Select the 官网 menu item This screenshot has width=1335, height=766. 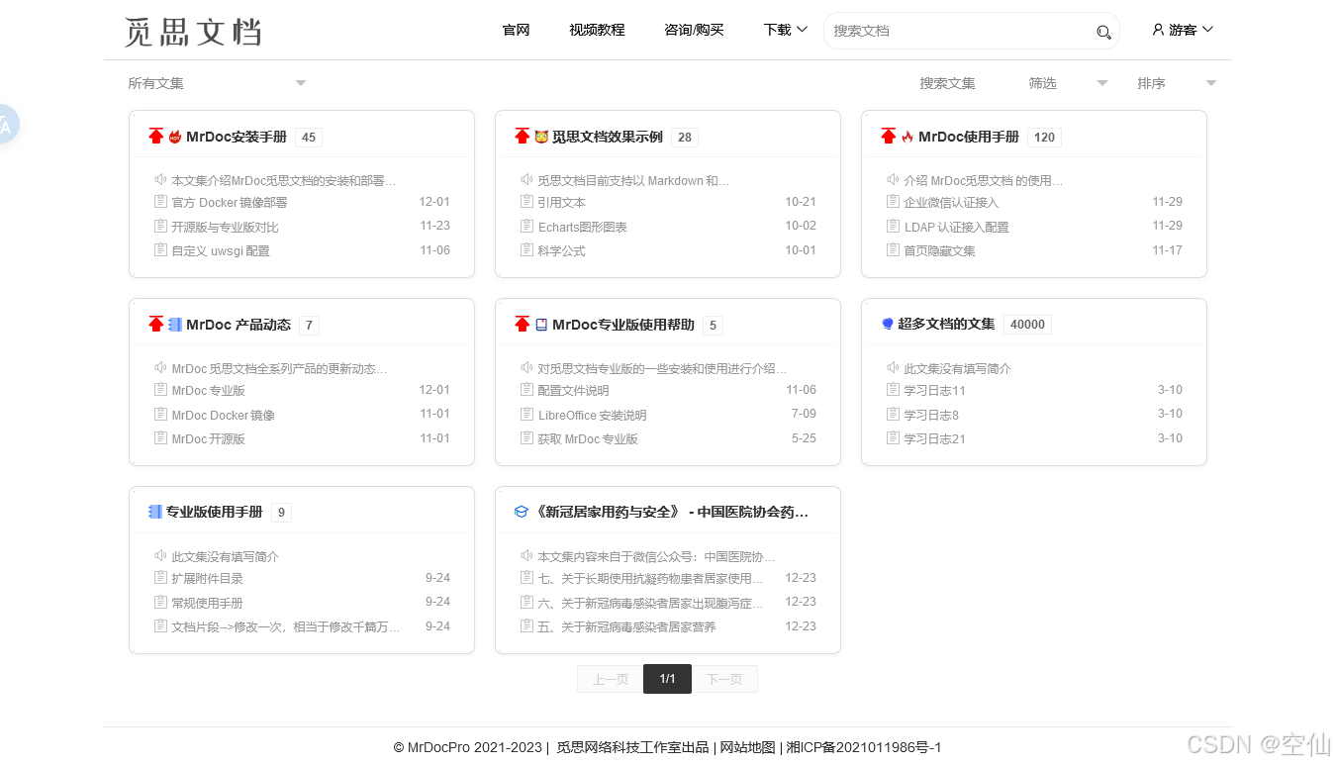[516, 30]
